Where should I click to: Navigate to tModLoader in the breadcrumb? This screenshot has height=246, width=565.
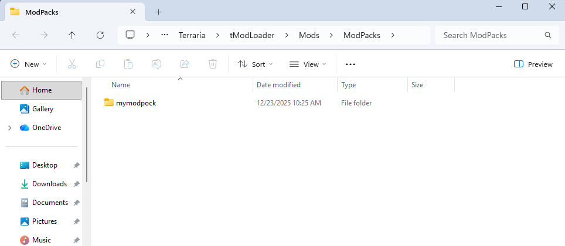coord(252,35)
